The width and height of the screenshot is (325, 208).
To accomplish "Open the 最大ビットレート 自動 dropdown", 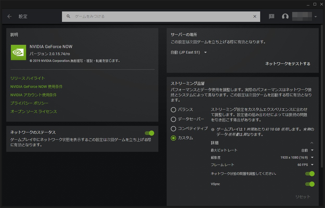I will (308, 150).
